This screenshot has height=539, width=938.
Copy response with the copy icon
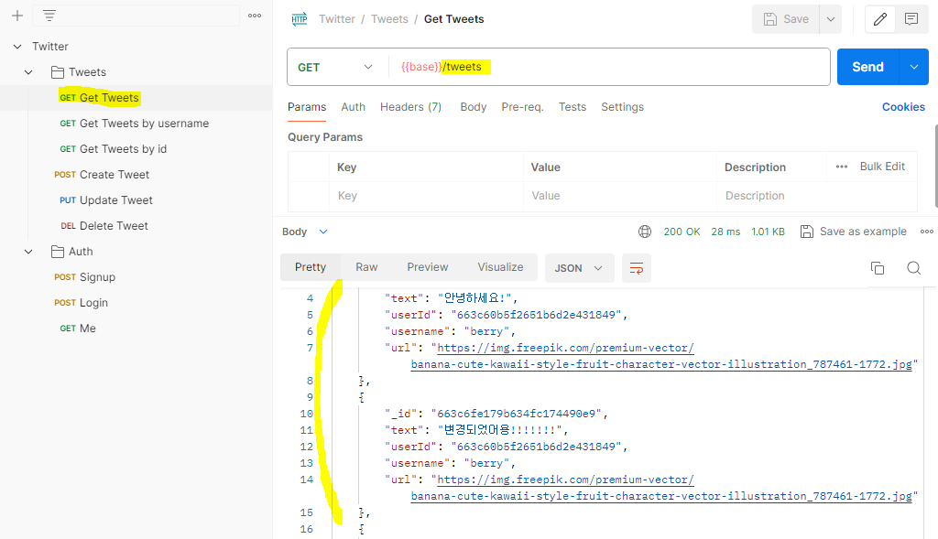point(877,268)
